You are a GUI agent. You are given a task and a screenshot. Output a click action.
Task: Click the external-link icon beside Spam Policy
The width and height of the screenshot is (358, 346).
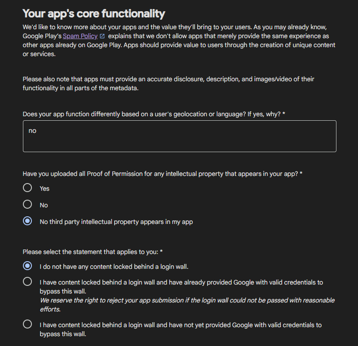(102, 36)
